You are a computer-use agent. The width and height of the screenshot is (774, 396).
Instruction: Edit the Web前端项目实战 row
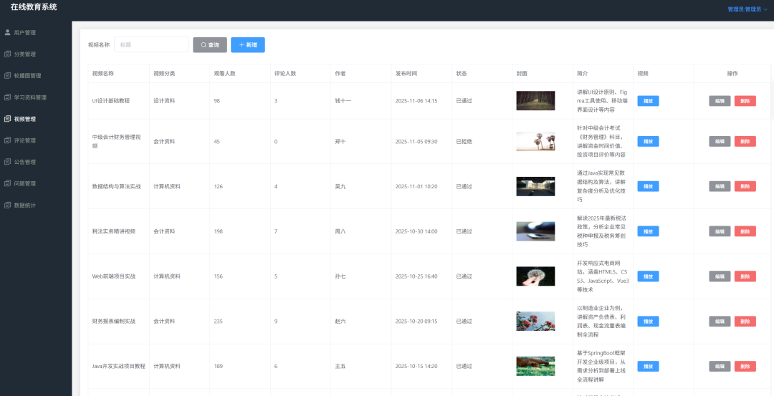pos(720,276)
